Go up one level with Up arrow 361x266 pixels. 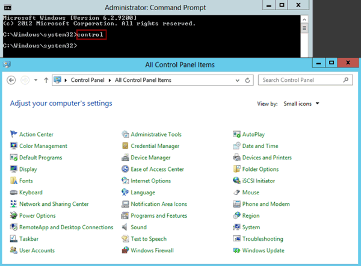pos(46,80)
